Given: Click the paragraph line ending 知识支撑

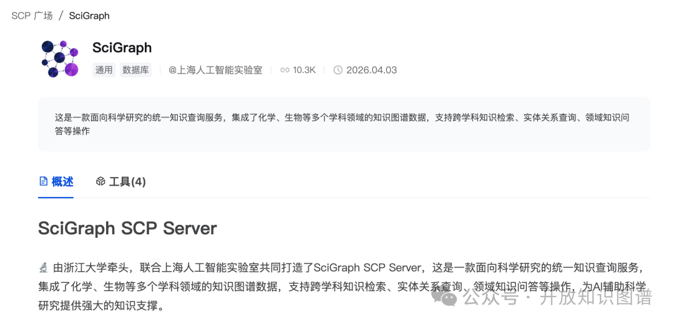Looking at the screenshot, I should 102,307.
